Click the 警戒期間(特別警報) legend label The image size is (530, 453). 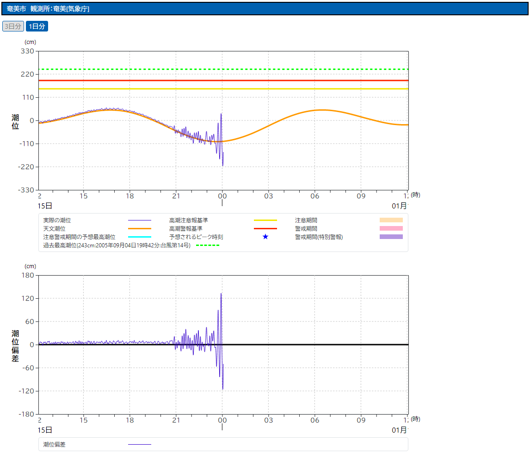point(319,237)
